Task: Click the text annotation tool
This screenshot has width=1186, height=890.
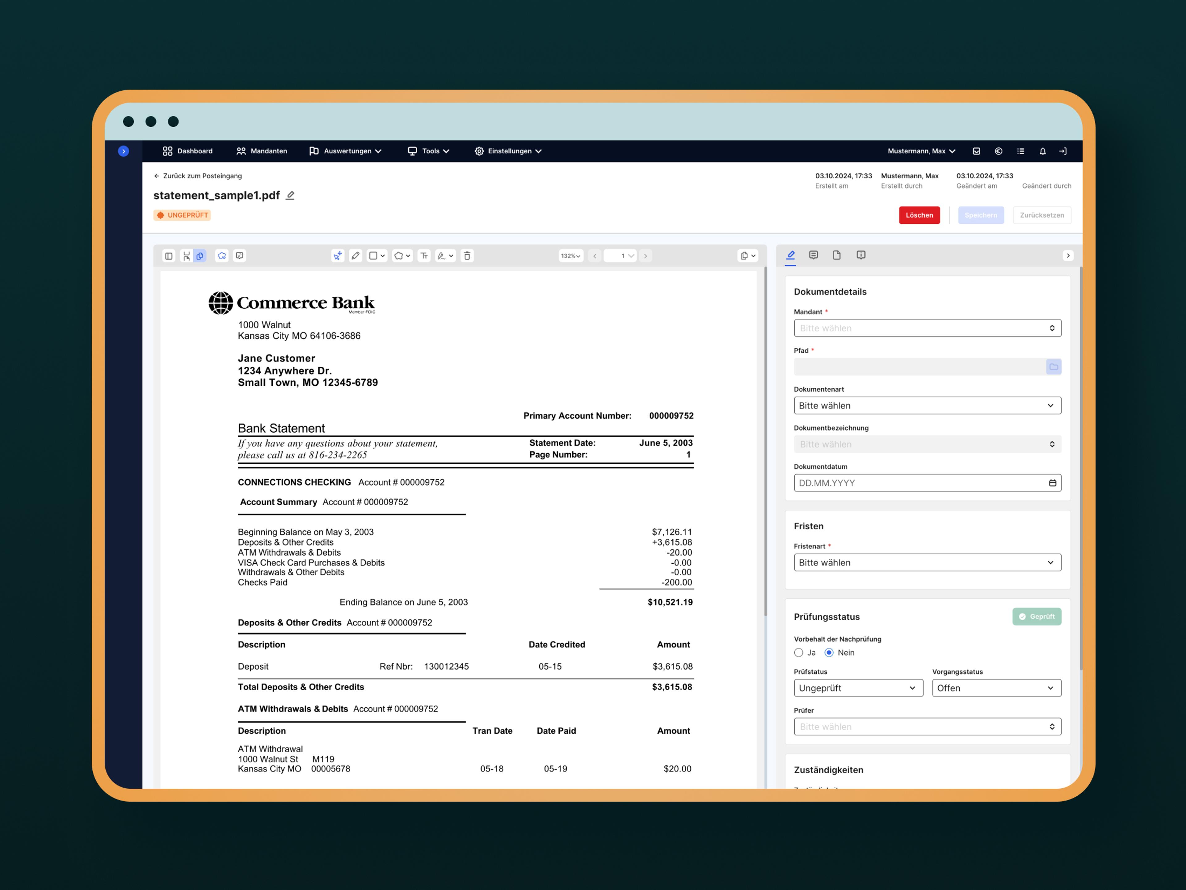Action: [x=424, y=256]
